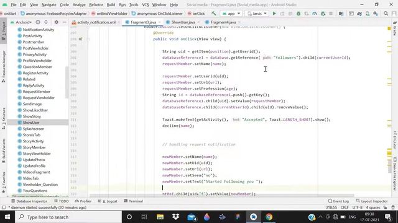Viewport: 398px width, 223px height.
Task: Select ShowUser class in project tree
Action: (x=31, y=123)
